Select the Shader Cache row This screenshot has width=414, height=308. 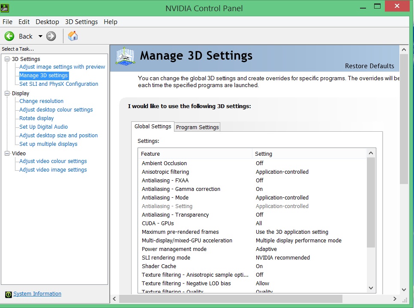point(252,266)
